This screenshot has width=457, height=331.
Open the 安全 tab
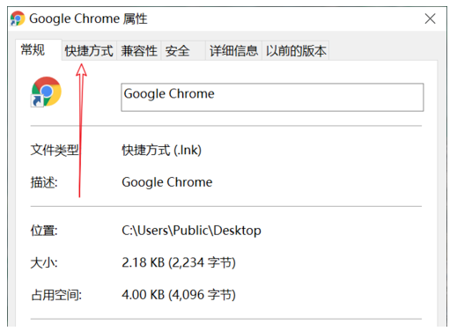tap(183, 51)
